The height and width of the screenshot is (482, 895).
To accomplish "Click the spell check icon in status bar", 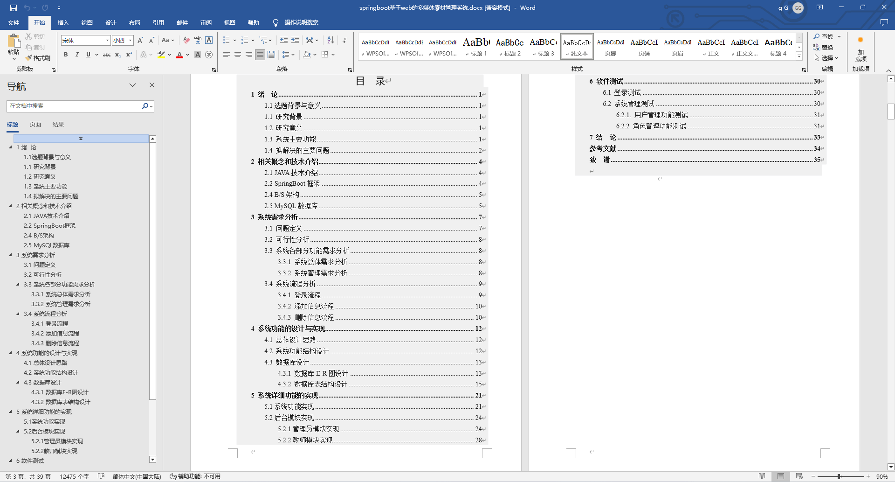I will click(102, 476).
